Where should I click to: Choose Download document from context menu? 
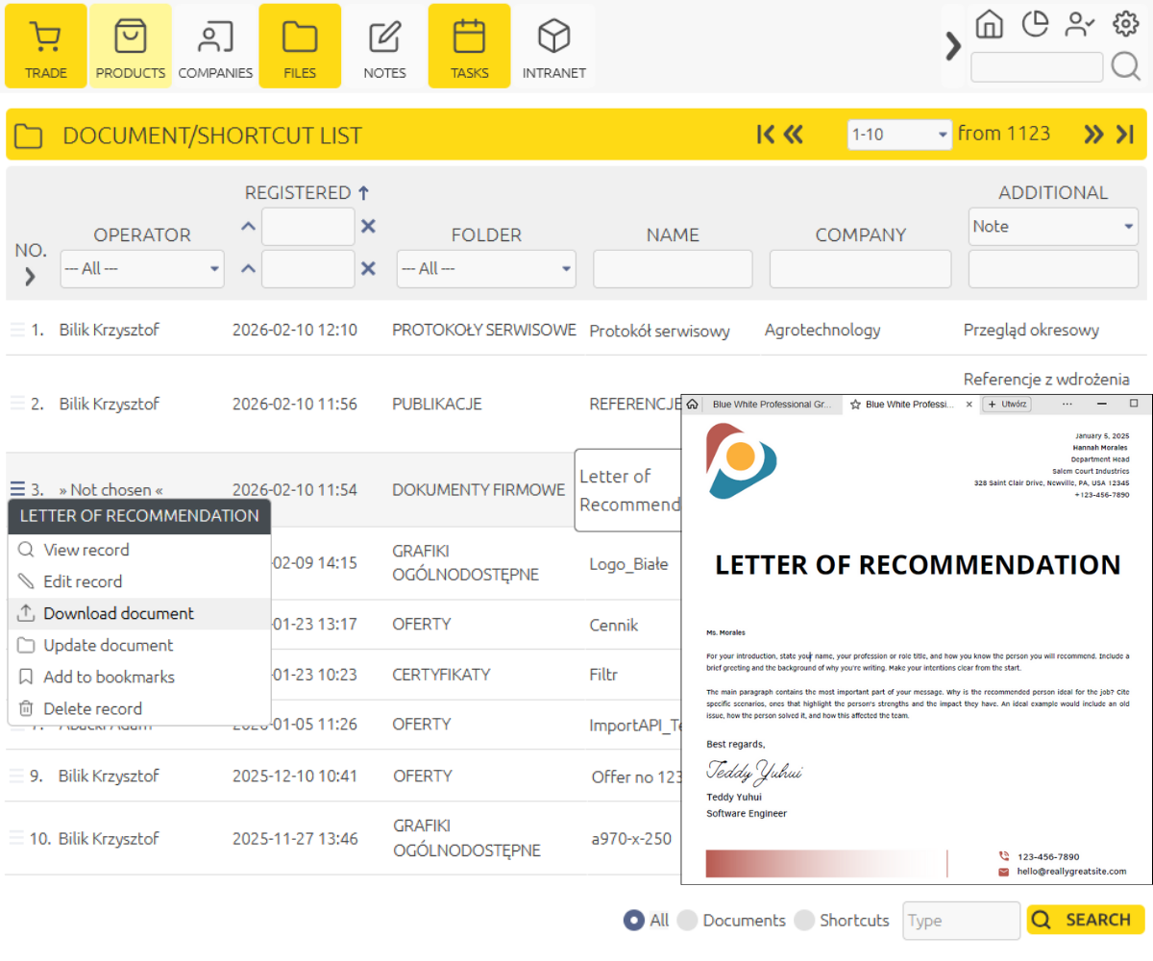coord(118,613)
